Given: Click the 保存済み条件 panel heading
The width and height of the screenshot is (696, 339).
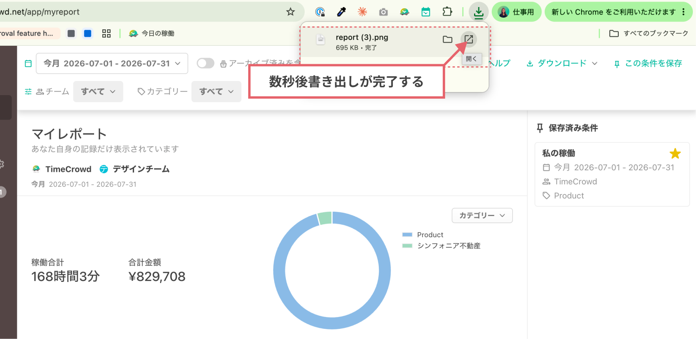Looking at the screenshot, I should (573, 128).
